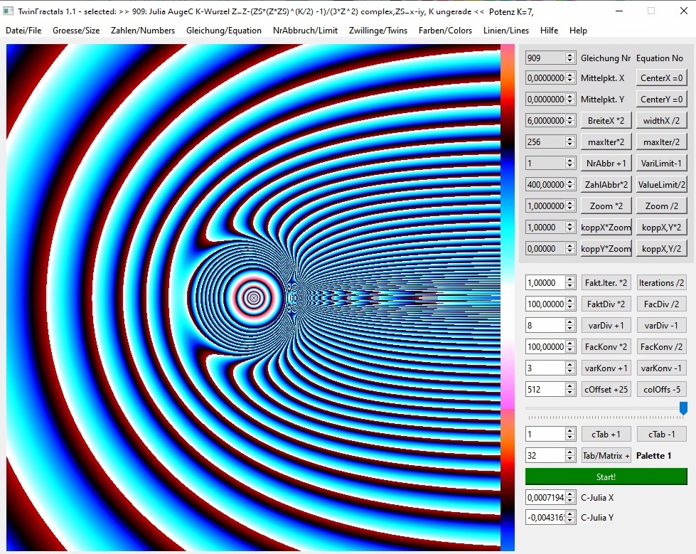Open the Hilfe menu
Screen dimensions: 696x554
(x=549, y=30)
